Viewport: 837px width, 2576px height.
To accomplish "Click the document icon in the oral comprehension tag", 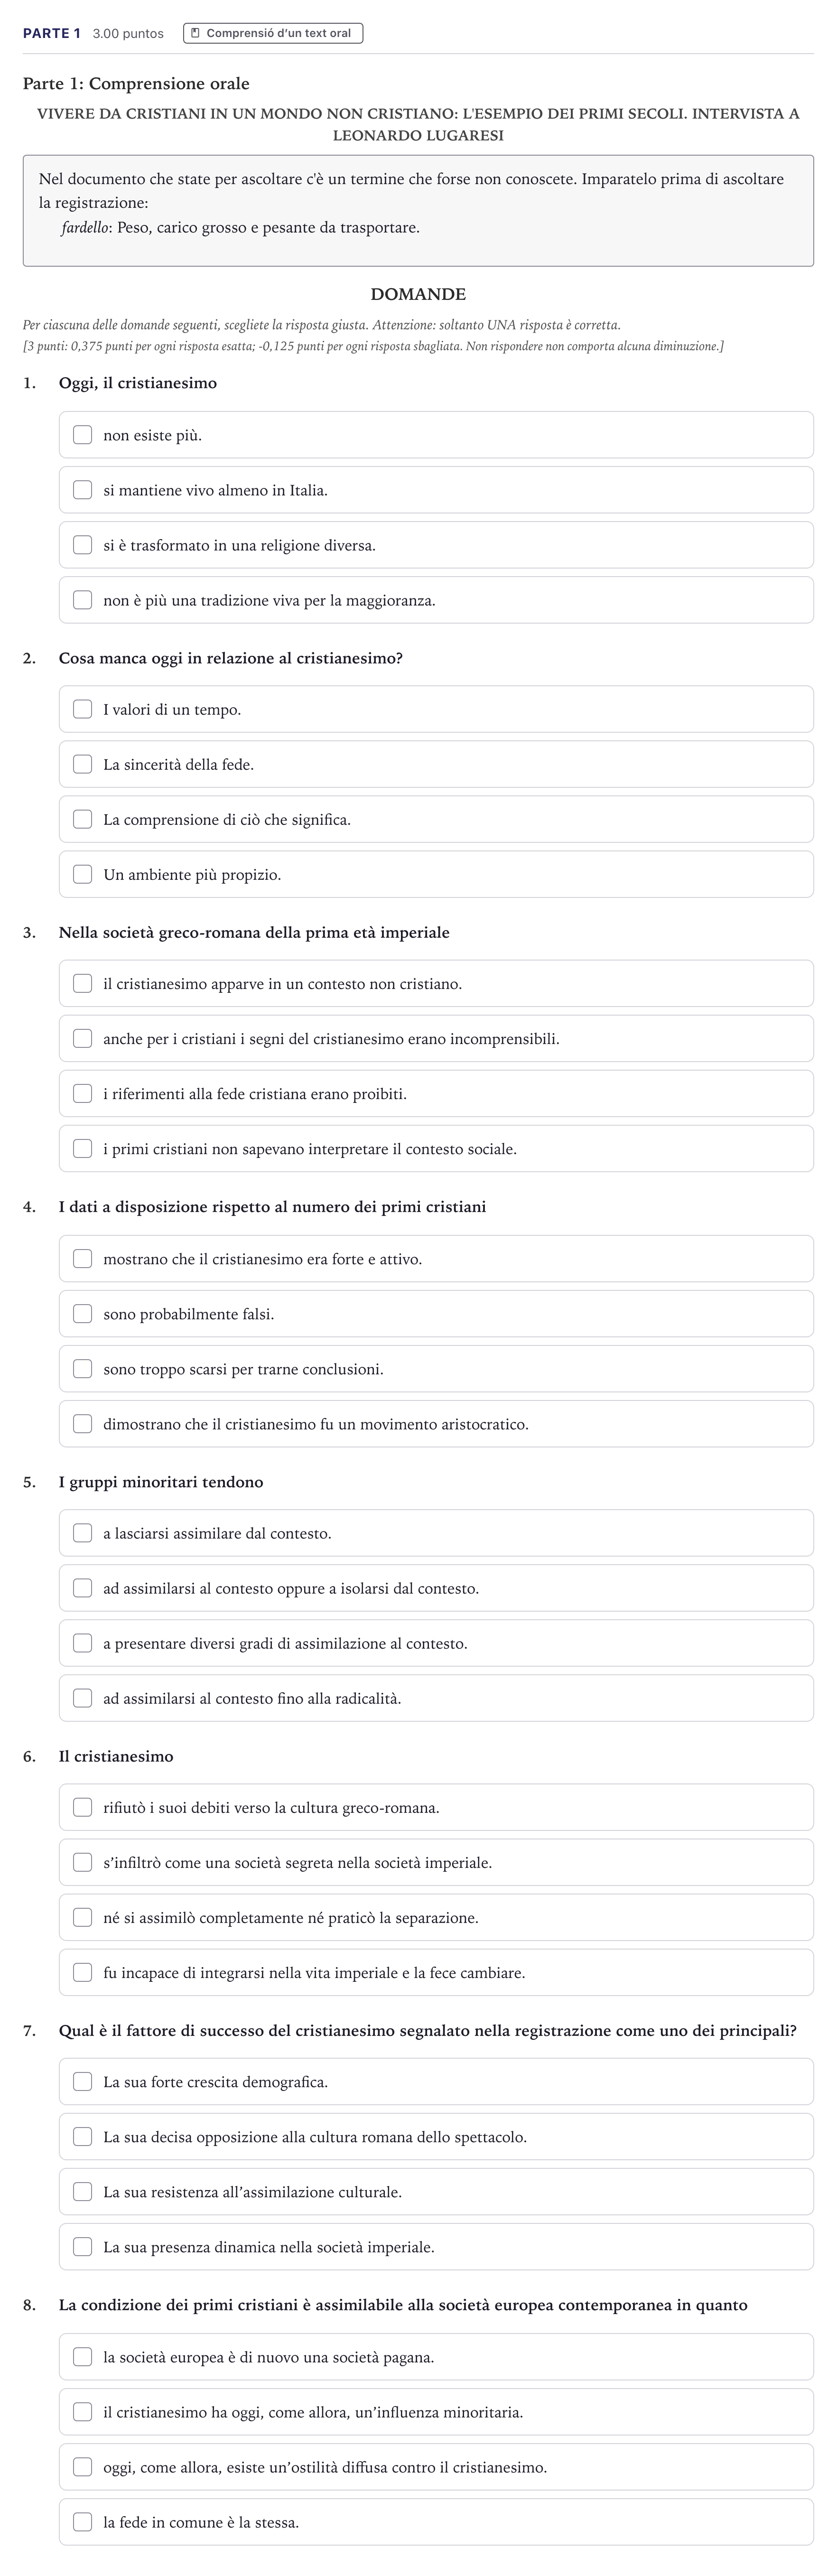I will tap(196, 33).
